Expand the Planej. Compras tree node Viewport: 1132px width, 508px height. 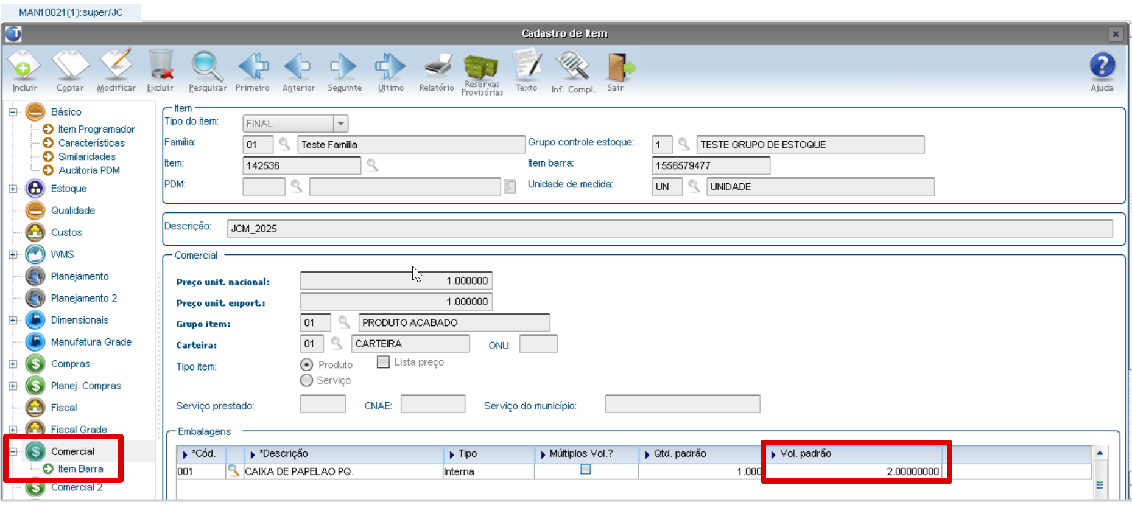click(x=13, y=386)
